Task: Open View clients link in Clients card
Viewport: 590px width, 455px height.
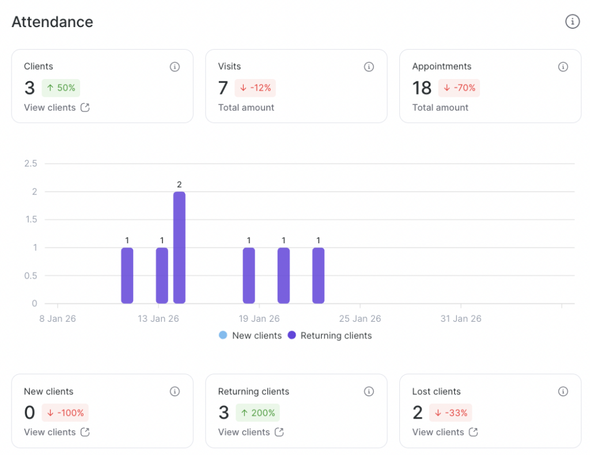Action: pyautogui.click(x=50, y=107)
